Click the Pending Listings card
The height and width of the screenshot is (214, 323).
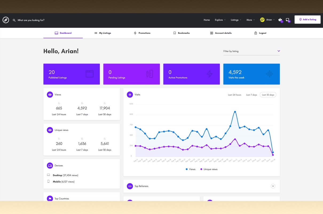pyautogui.click(x=132, y=74)
